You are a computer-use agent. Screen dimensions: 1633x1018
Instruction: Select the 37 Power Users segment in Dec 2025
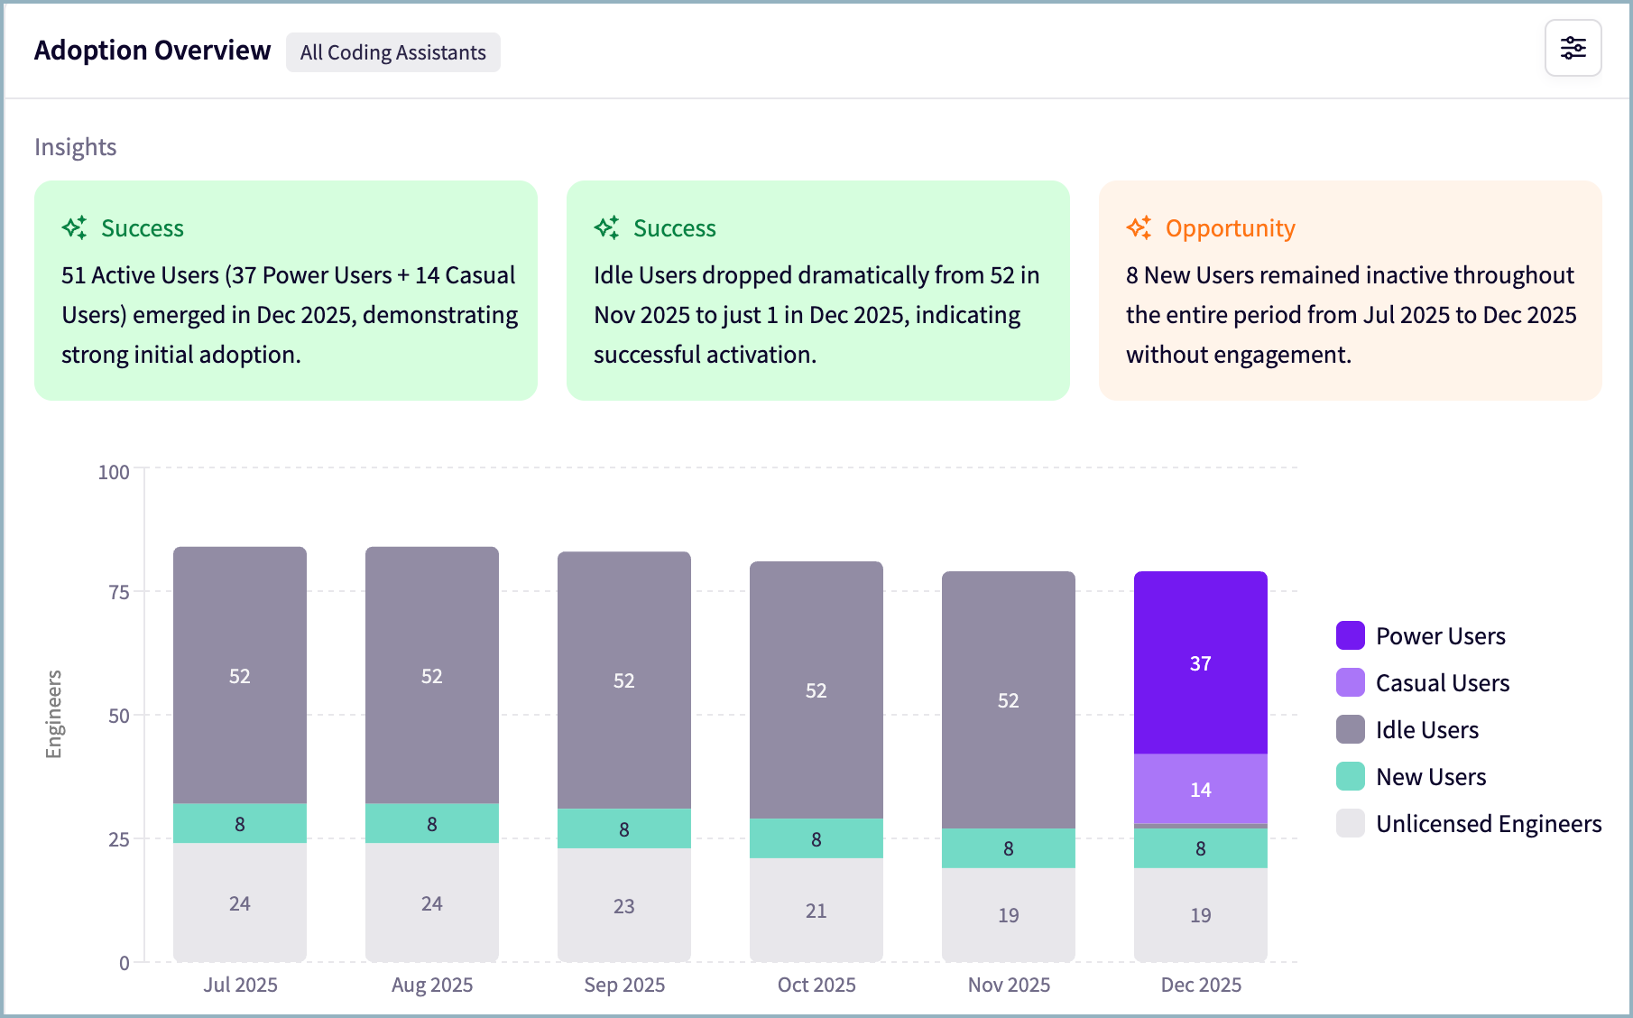(x=1200, y=663)
